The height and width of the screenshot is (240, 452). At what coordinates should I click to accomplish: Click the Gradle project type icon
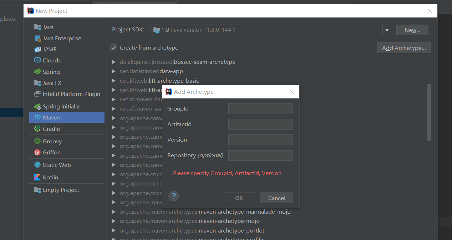(37, 129)
